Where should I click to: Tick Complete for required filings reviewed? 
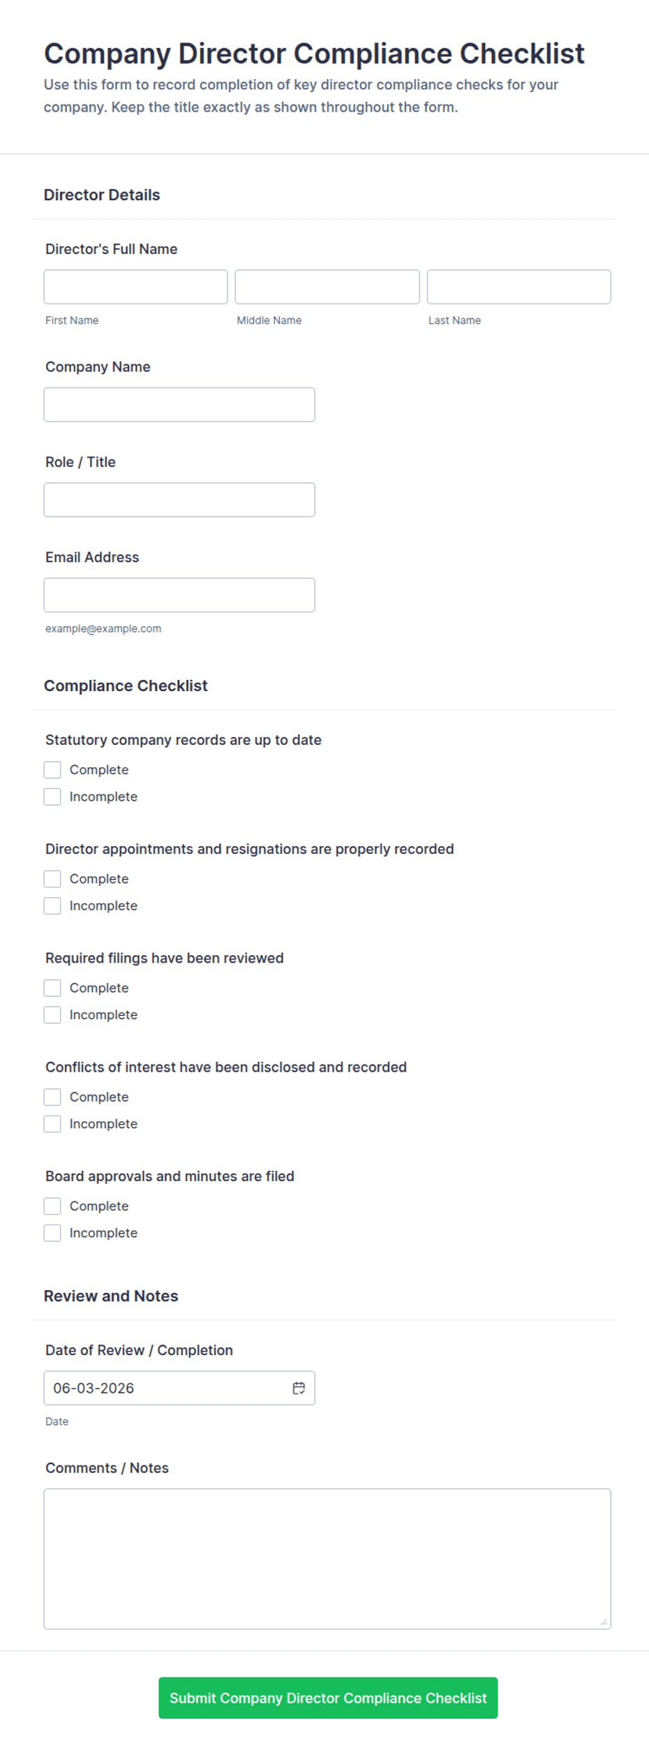click(52, 988)
